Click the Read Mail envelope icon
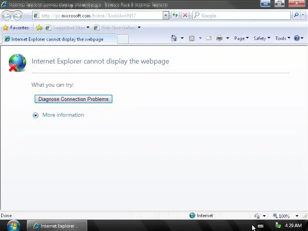 point(209,38)
